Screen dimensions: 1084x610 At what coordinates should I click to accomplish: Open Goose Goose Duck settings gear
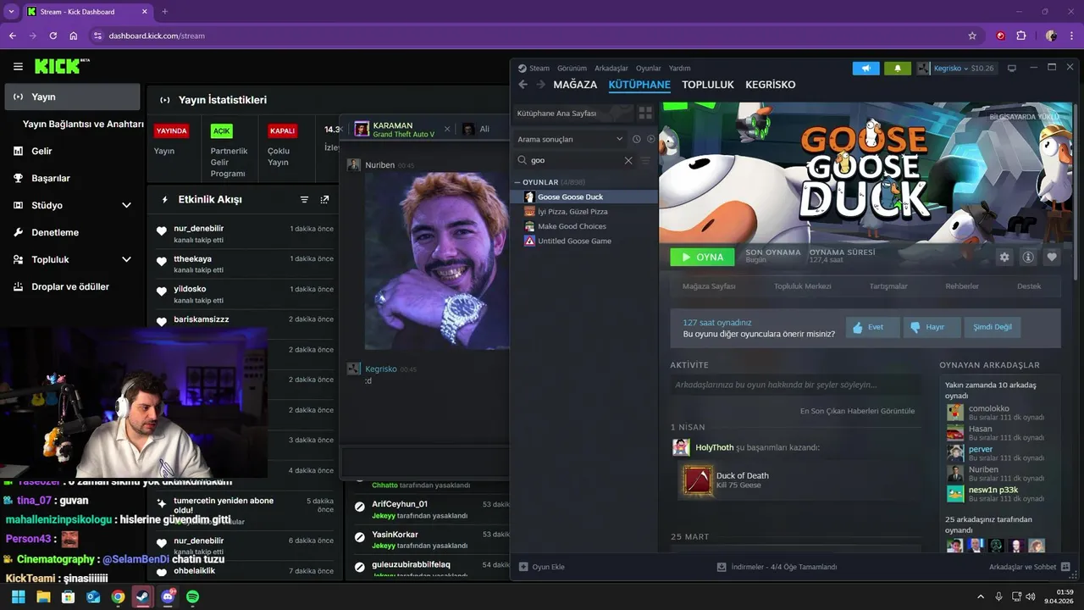tap(1004, 257)
